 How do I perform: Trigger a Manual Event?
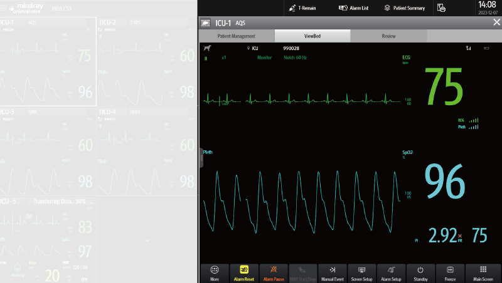(332, 272)
